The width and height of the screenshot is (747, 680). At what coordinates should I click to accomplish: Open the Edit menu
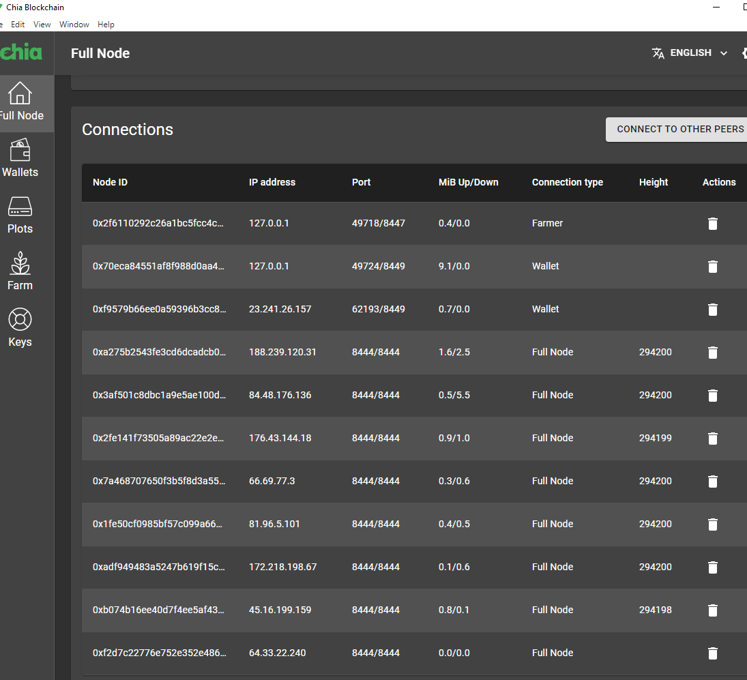(18, 25)
